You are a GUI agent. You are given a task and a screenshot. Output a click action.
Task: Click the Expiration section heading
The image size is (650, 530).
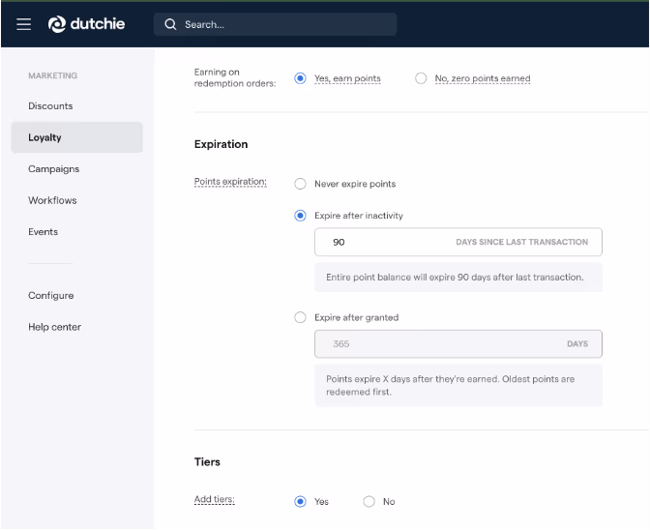tap(221, 144)
